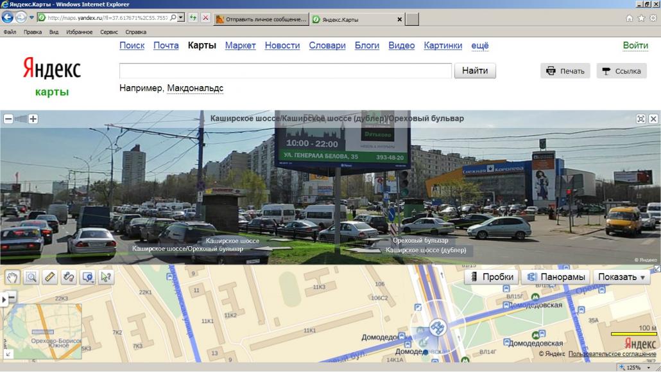
Task: Open the Маркет link in navigation
Action: [x=240, y=46]
